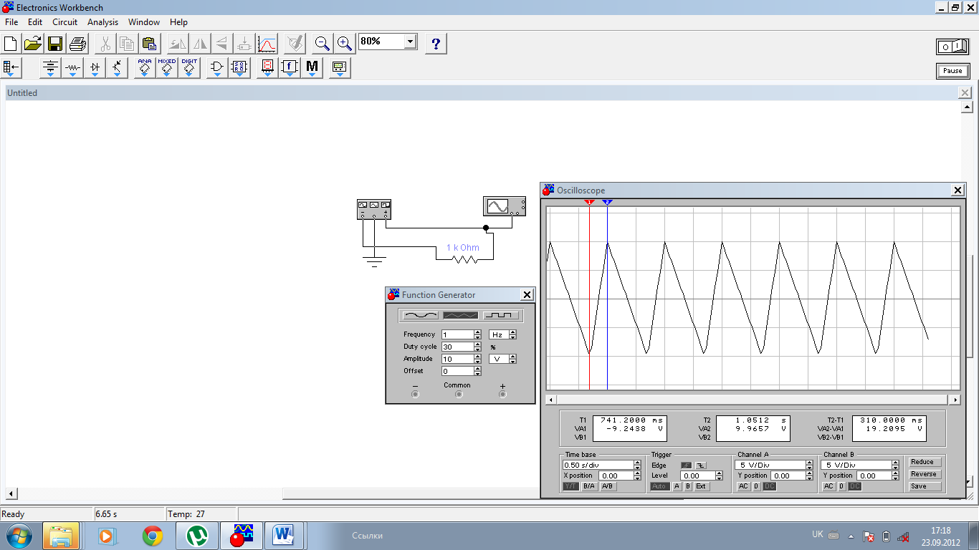The image size is (979, 550).
Task: Set Channel B coupling to DC
Action: (x=855, y=486)
